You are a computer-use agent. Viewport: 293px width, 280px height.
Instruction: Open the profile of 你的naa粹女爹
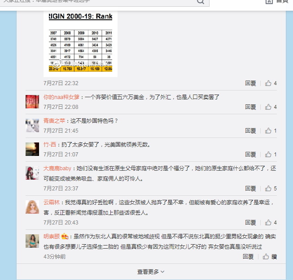click(61, 97)
